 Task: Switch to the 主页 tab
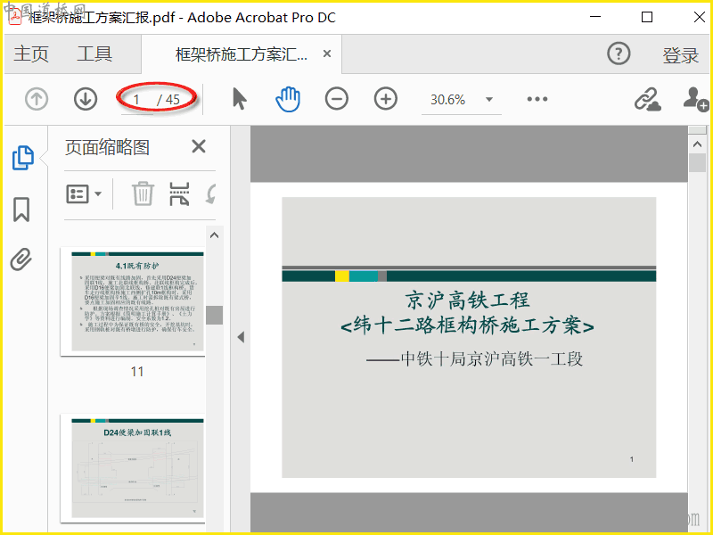[31, 53]
